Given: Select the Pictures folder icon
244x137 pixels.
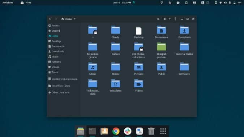Looking at the screenshot, I should 138,67.
